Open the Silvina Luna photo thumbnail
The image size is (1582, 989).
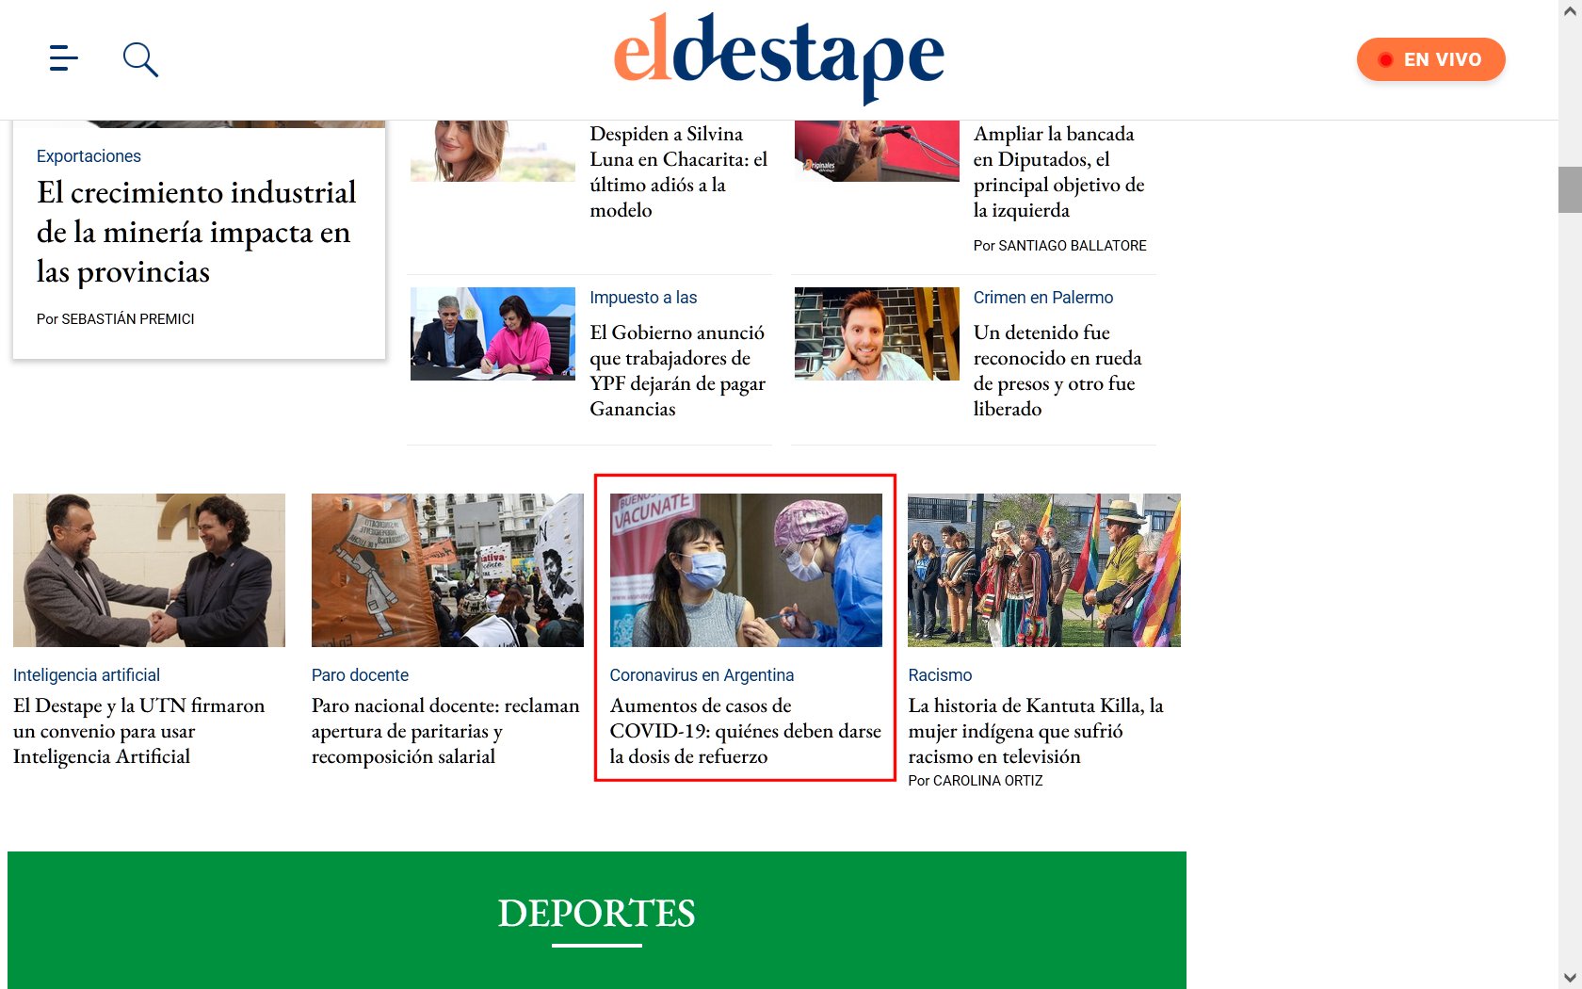point(492,151)
